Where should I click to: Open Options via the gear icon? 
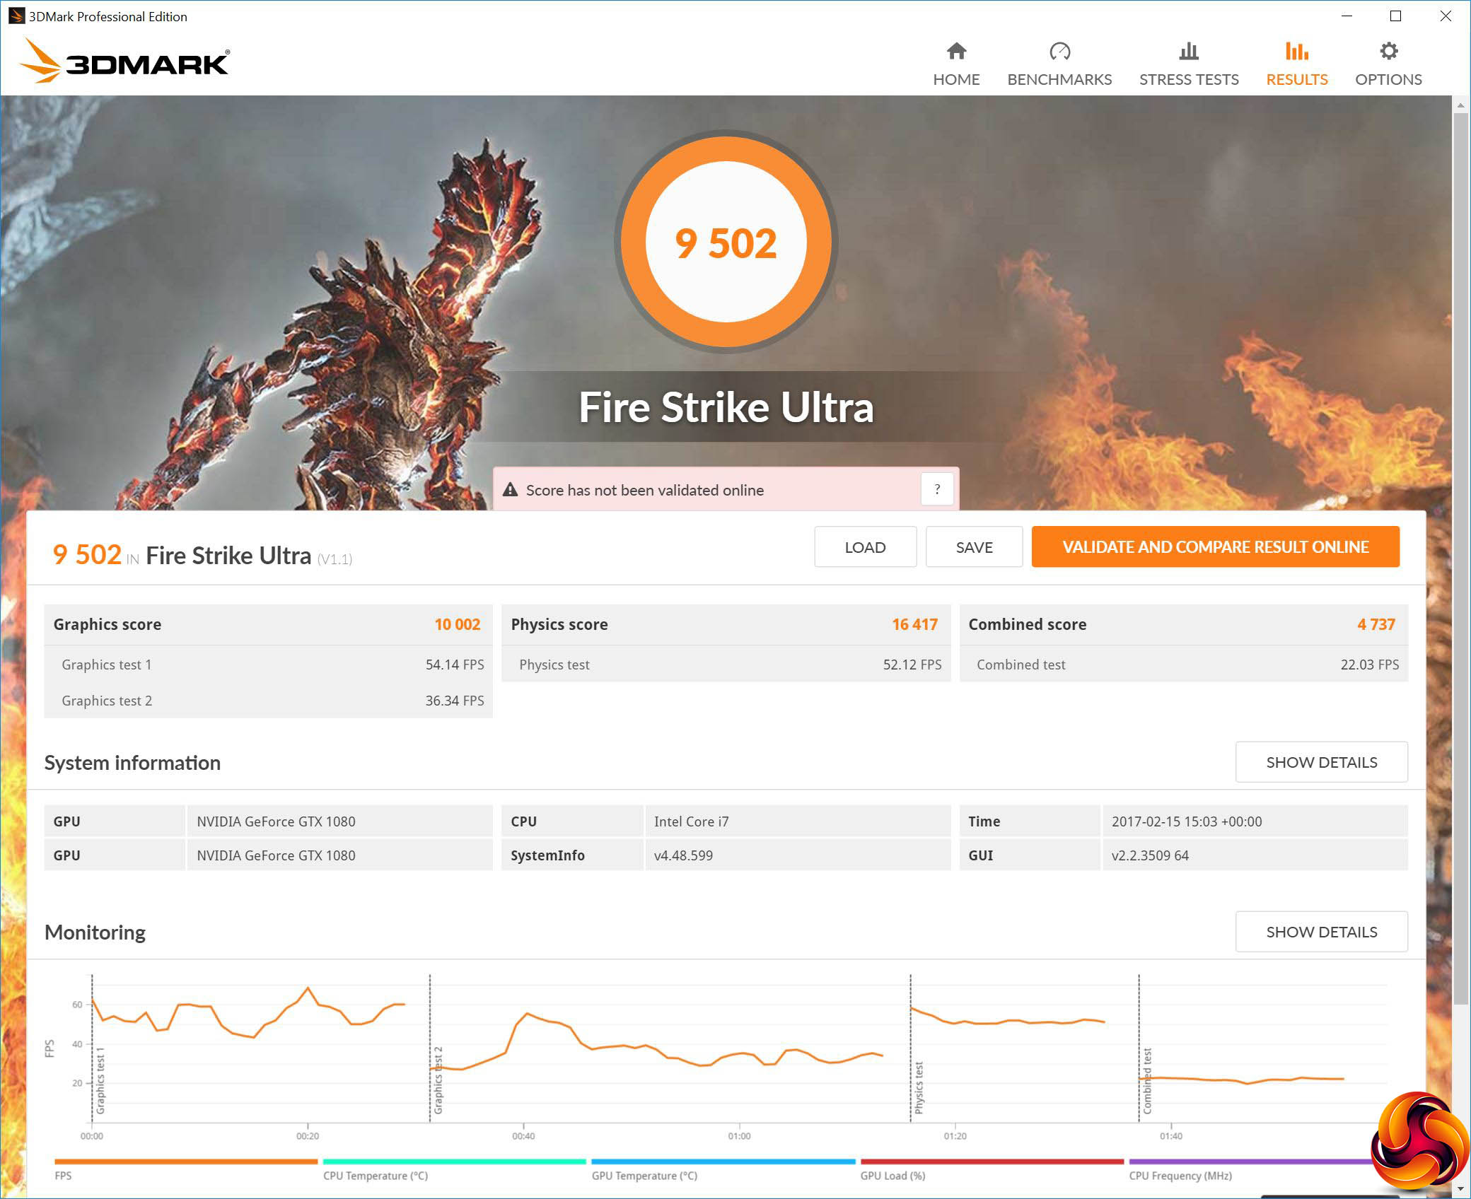pos(1388,51)
